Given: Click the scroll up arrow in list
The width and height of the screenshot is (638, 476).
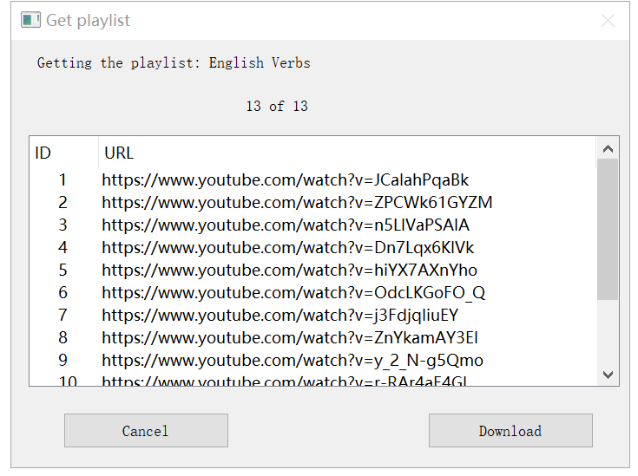Looking at the screenshot, I should click(x=608, y=149).
